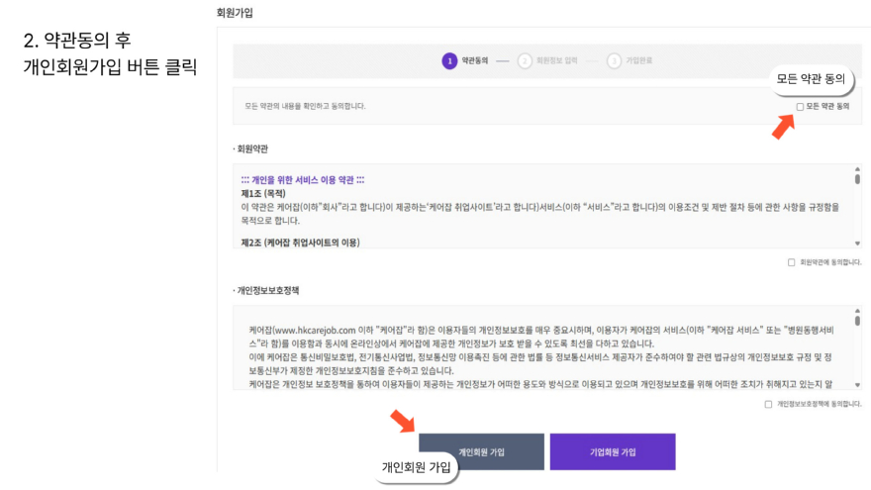Click orange arrow pointing at 모든 약관 동의

click(783, 125)
